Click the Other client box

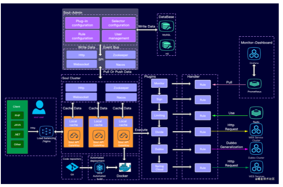click(x=17, y=144)
